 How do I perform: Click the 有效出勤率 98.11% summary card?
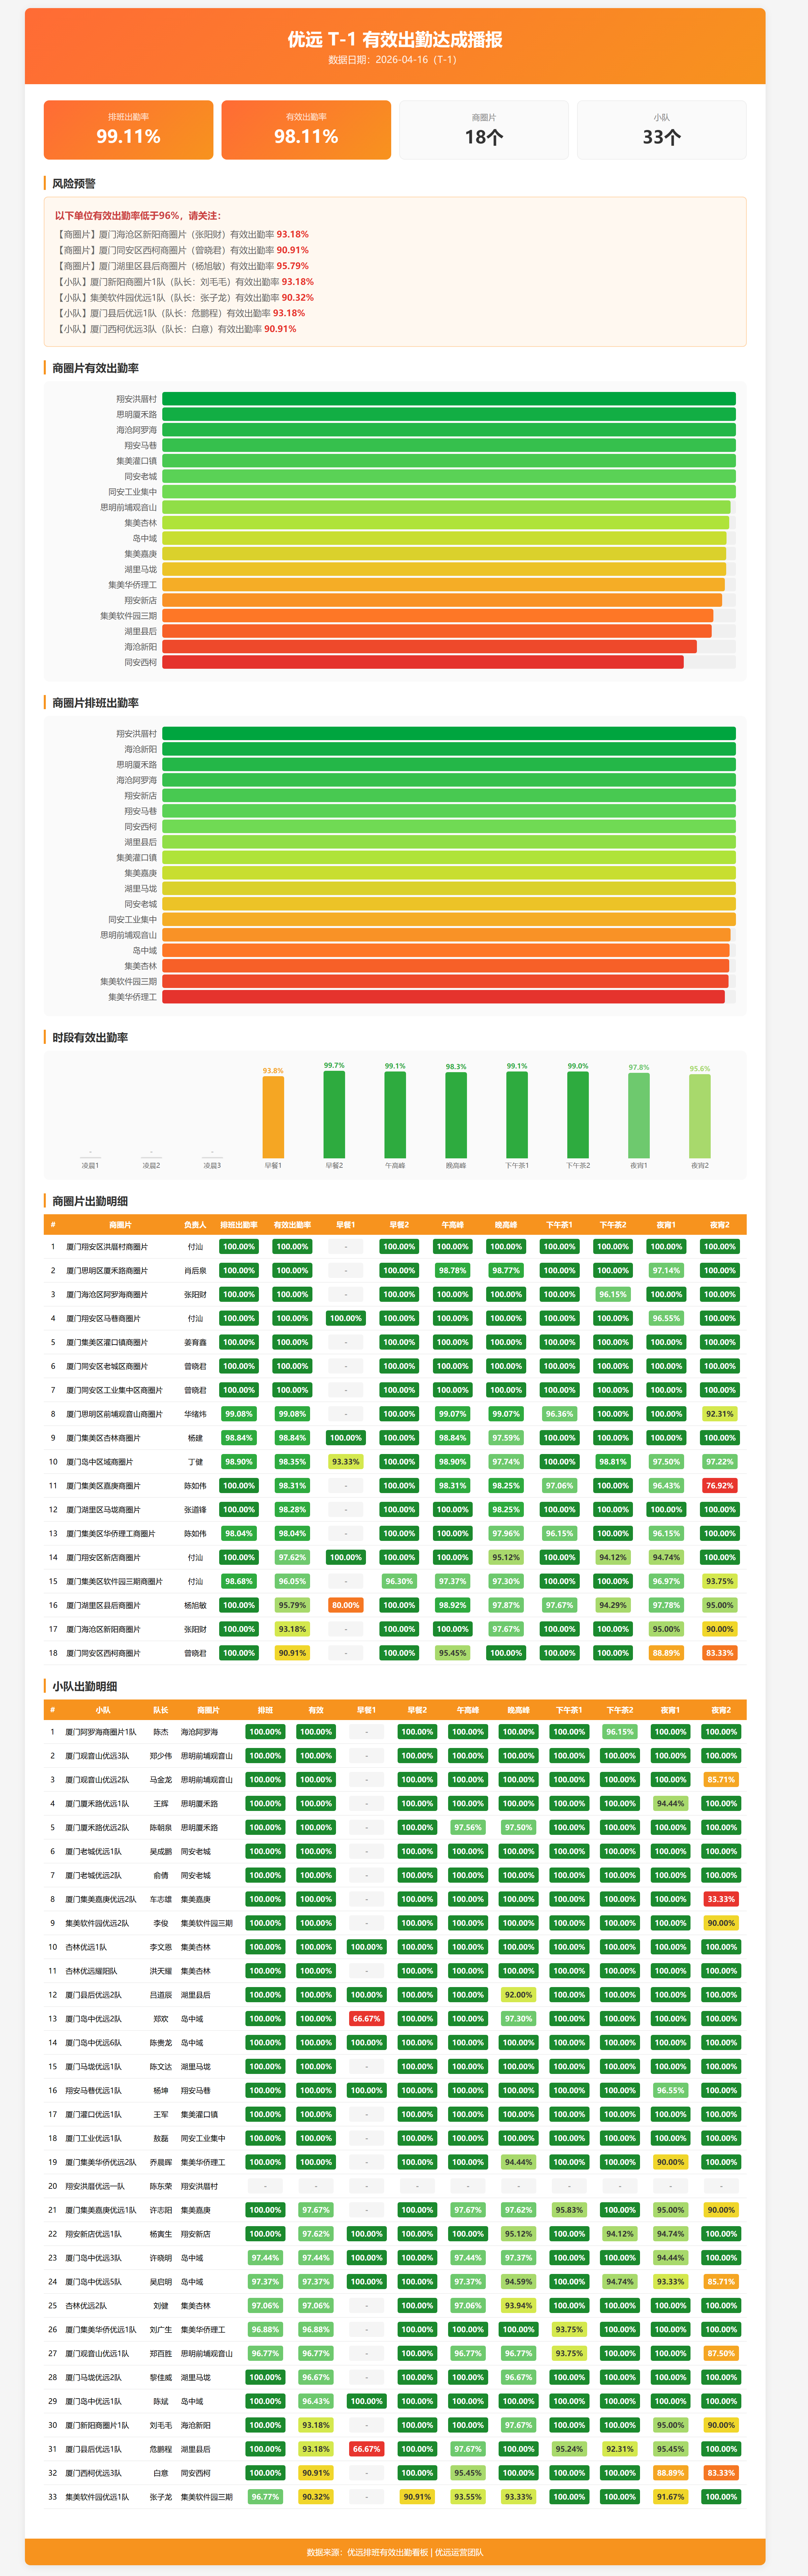click(306, 130)
